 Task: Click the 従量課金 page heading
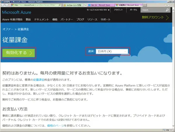coord(15,40)
